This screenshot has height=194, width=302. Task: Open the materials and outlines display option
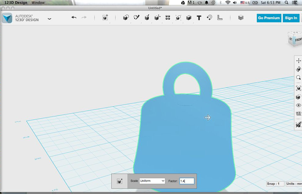(x=299, y=97)
